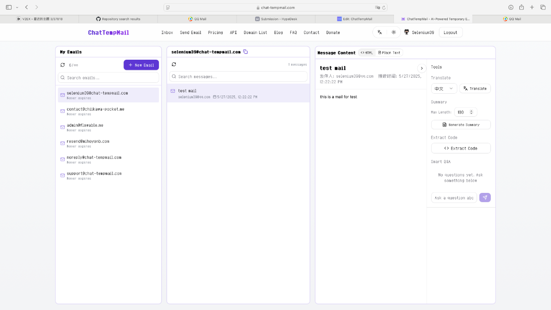Image resolution: width=551 pixels, height=310 pixels.
Task: Open the translate language dropdown
Action: pos(444,89)
